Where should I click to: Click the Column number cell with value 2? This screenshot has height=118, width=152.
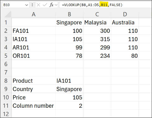point(69,106)
